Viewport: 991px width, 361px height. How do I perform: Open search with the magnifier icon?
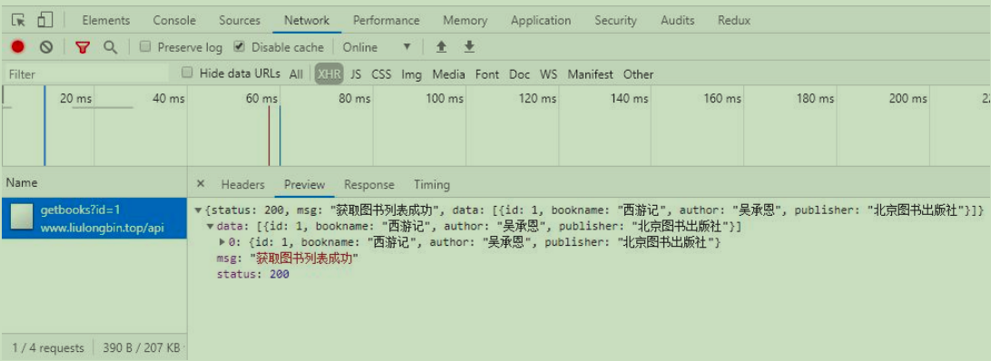pyautogui.click(x=111, y=47)
